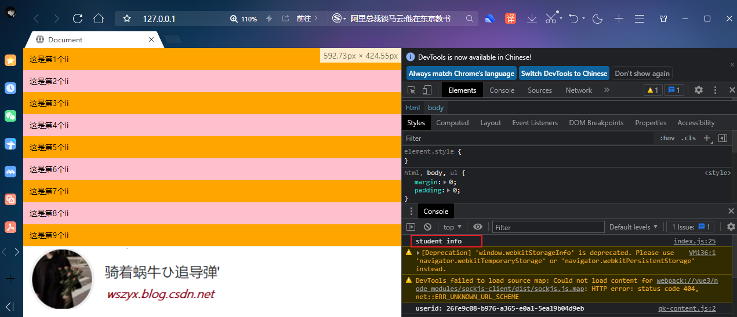Click the back navigation arrow
Image resolution: width=737 pixels, height=317 pixels.
pos(36,19)
